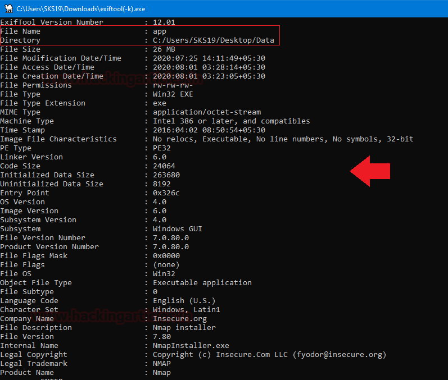Click the File Subtype value 0
The image size is (448, 380).
(x=155, y=292)
